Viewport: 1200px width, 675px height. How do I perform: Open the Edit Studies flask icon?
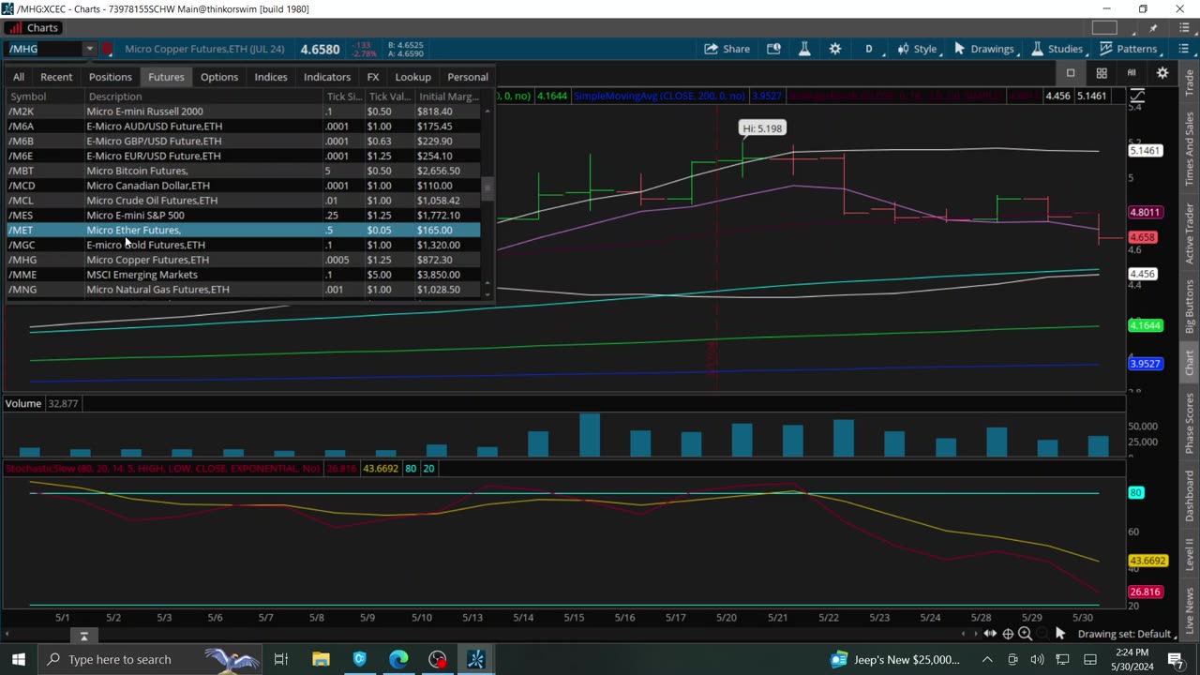1037,49
